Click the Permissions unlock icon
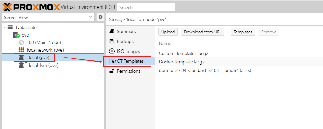Image resolution: width=323 pixels, height=129 pixels. coord(112,71)
